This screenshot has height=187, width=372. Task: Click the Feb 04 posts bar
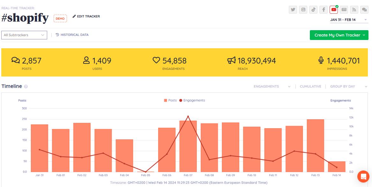tap(124, 156)
